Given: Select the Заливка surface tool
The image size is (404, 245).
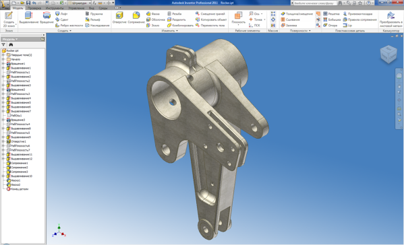Looking at the screenshot, I should (x=289, y=26).
